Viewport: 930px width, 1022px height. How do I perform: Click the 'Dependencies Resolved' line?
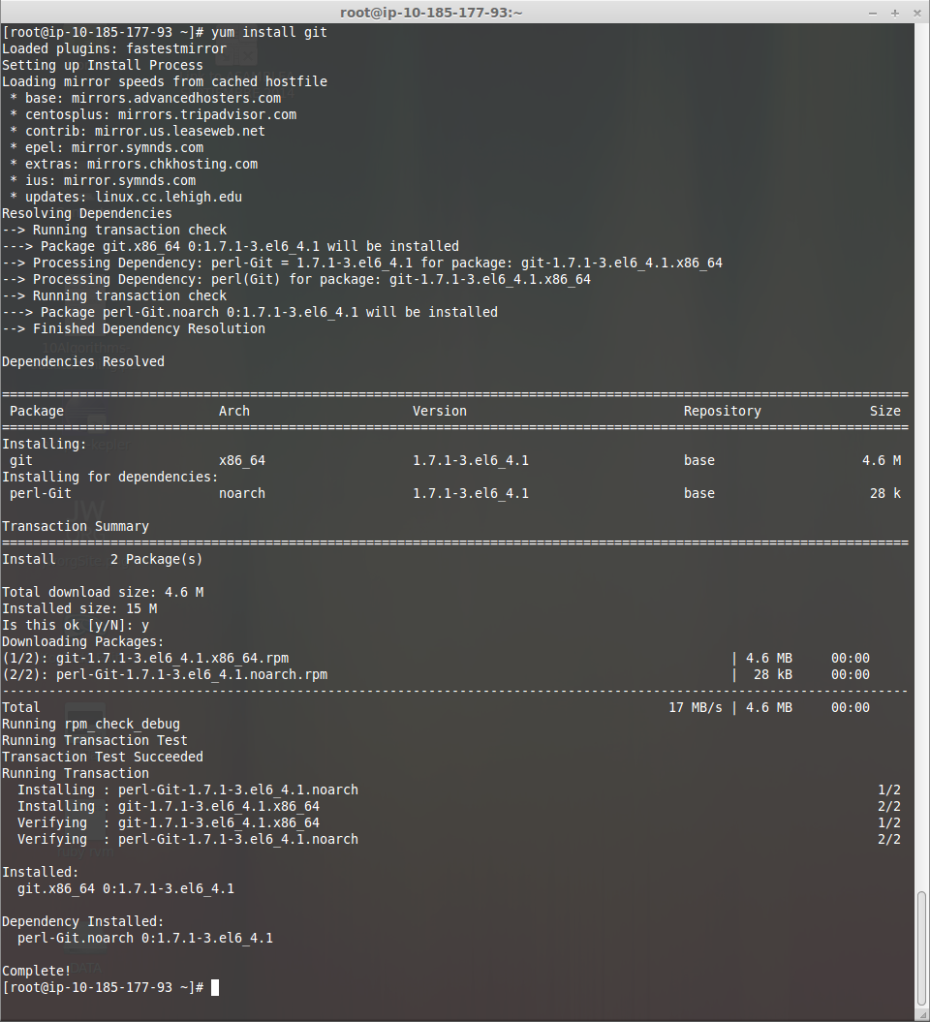pos(83,361)
